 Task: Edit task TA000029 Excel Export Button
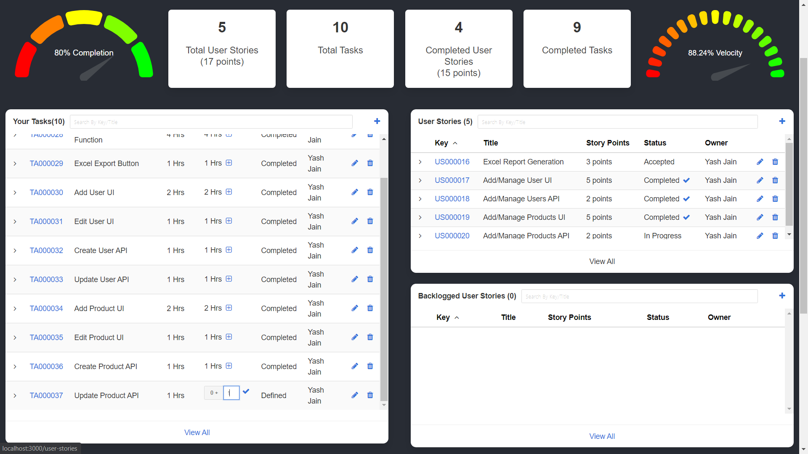point(354,163)
